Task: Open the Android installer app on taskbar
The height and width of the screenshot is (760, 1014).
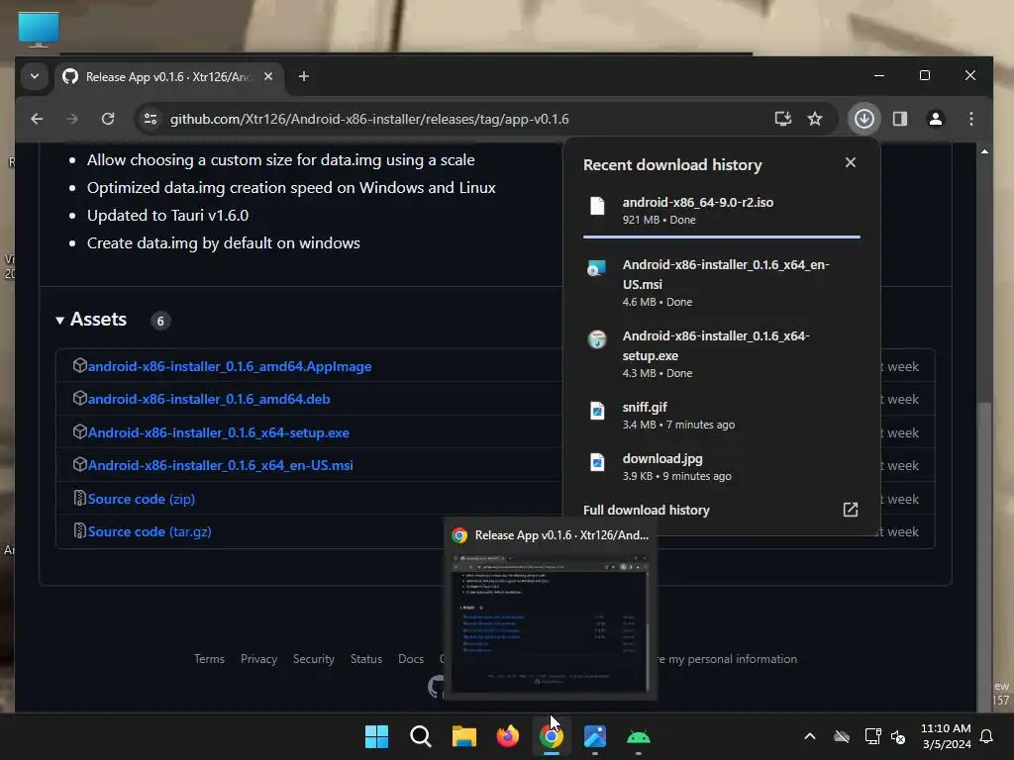Action: [x=639, y=736]
